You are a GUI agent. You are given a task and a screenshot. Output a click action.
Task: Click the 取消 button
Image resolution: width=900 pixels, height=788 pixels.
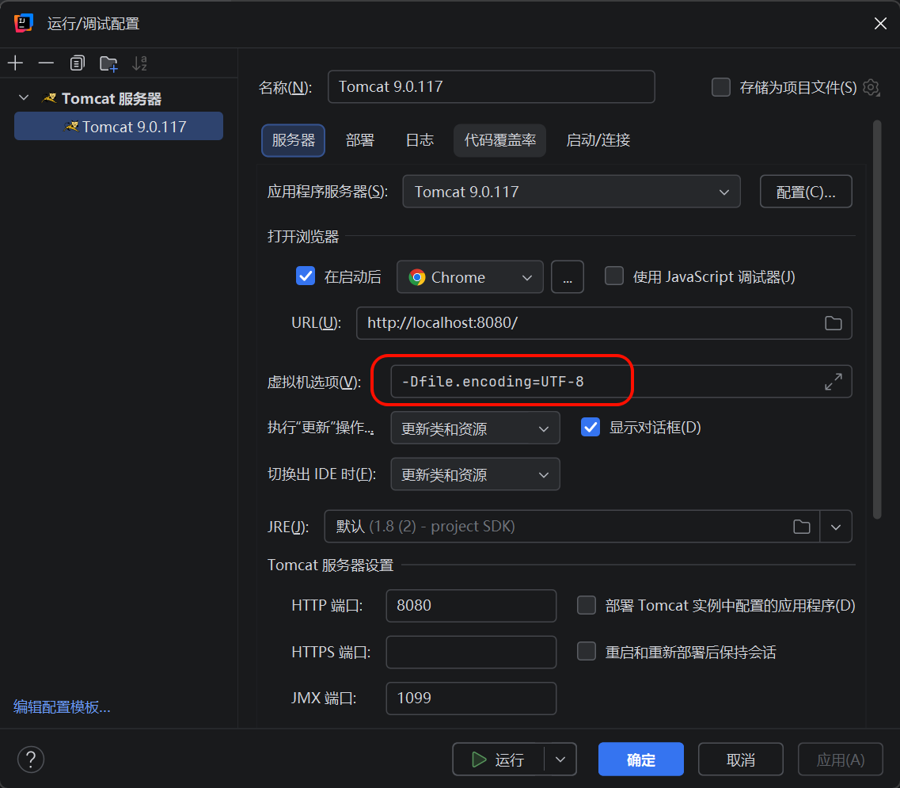[740, 759]
